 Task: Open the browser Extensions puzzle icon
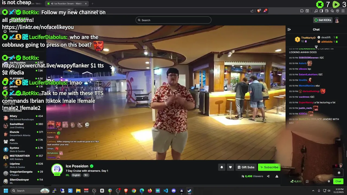(x=302, y=11)
